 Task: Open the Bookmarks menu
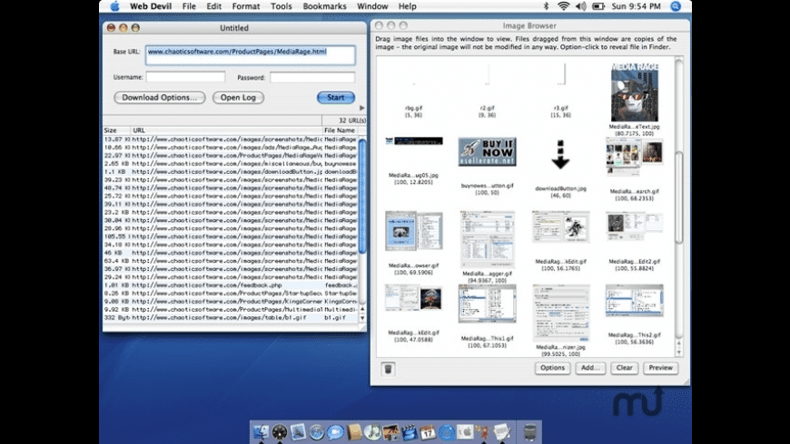click(324, 6)
